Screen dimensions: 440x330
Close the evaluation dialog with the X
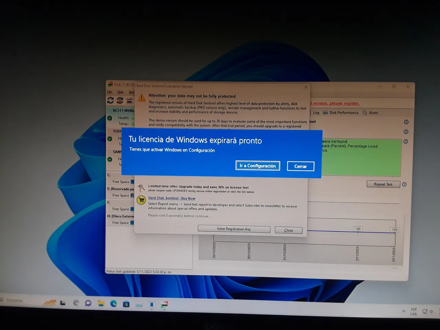click(306, 87)
